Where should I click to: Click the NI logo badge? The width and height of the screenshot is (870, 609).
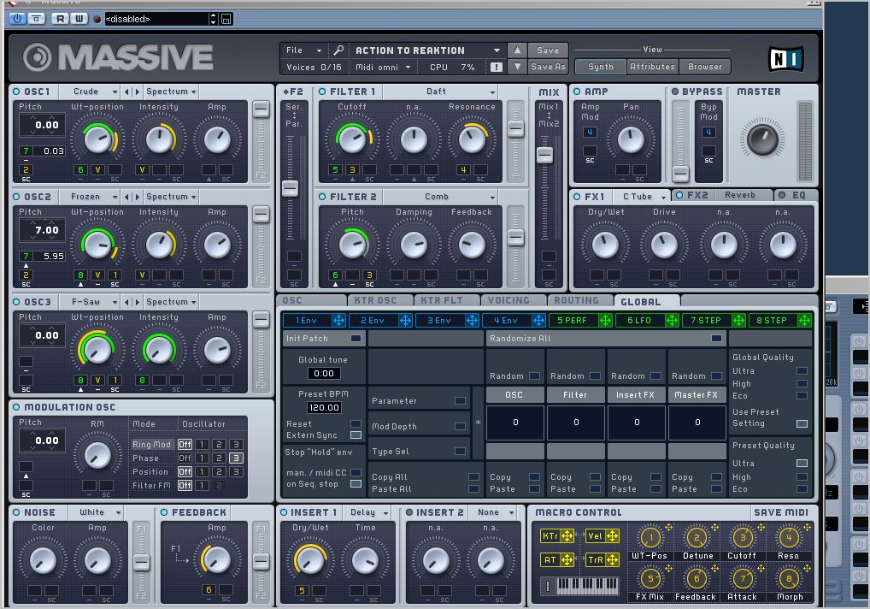785,58
